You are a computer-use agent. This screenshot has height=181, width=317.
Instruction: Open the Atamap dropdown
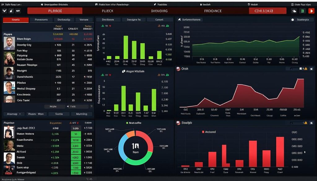tap(14, 114)
